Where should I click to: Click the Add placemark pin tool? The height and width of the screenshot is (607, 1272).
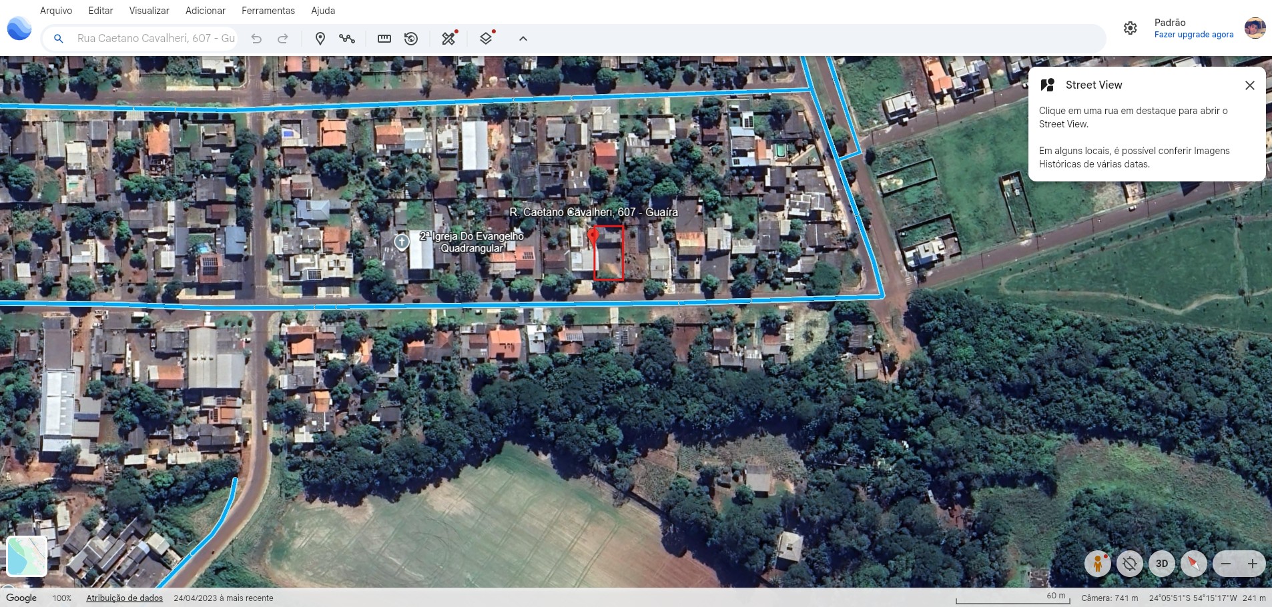tap(320, 39)
